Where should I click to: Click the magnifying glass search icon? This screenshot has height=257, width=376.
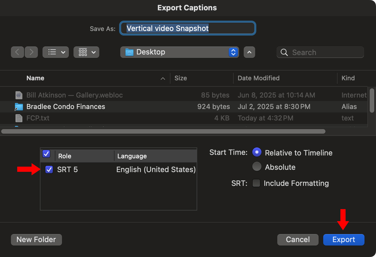284,52
